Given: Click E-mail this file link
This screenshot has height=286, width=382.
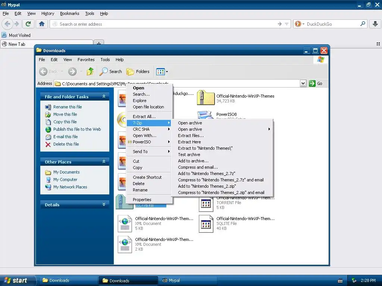Looking at the screenshot, I should [65, 137].
